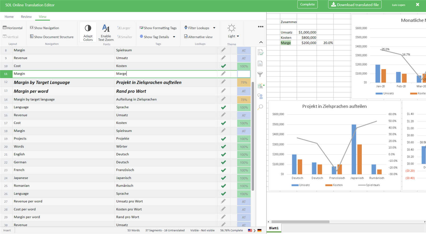Open the comments icon in sidebar

coord(260,96)
